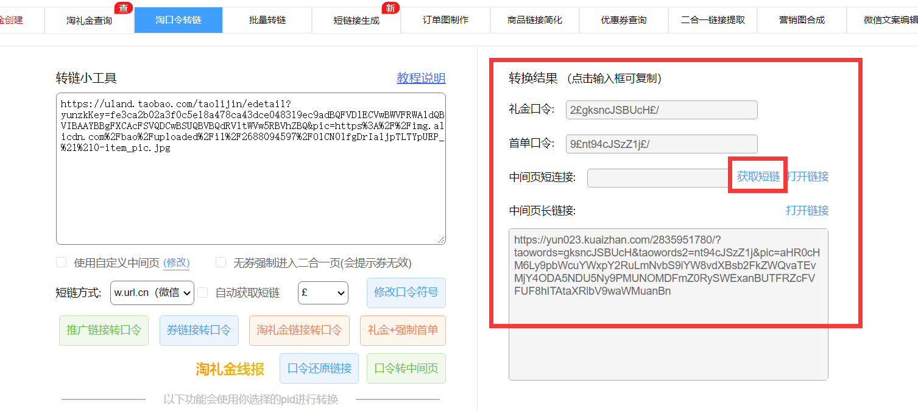Screen dimensions: 918x411
Task: Open the 微信文案编辑 tab
Action: 883,20
